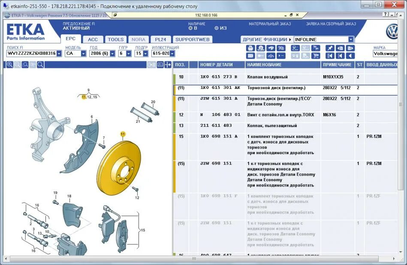
Task: Open the ПОИСК FI VIN dropdown
Action: [59, 53]
